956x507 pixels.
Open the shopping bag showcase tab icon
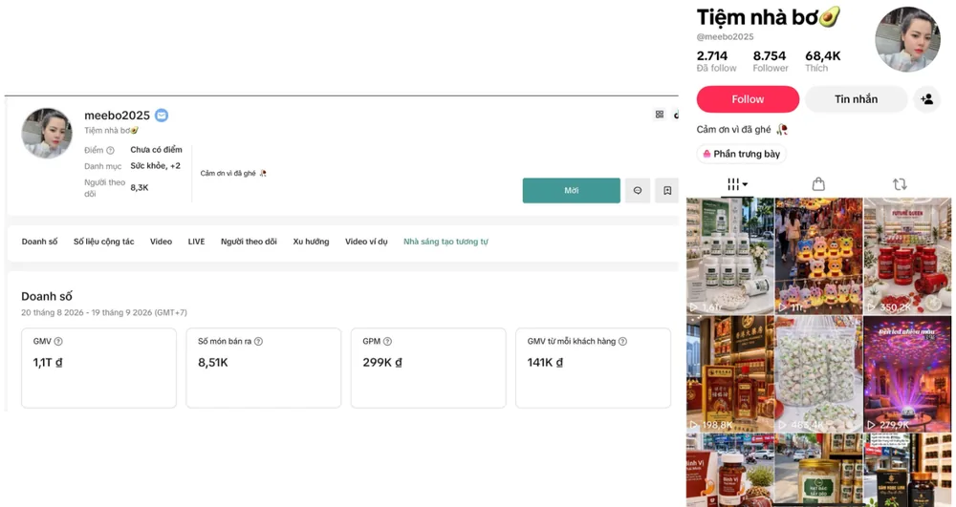tap(819, 184)
